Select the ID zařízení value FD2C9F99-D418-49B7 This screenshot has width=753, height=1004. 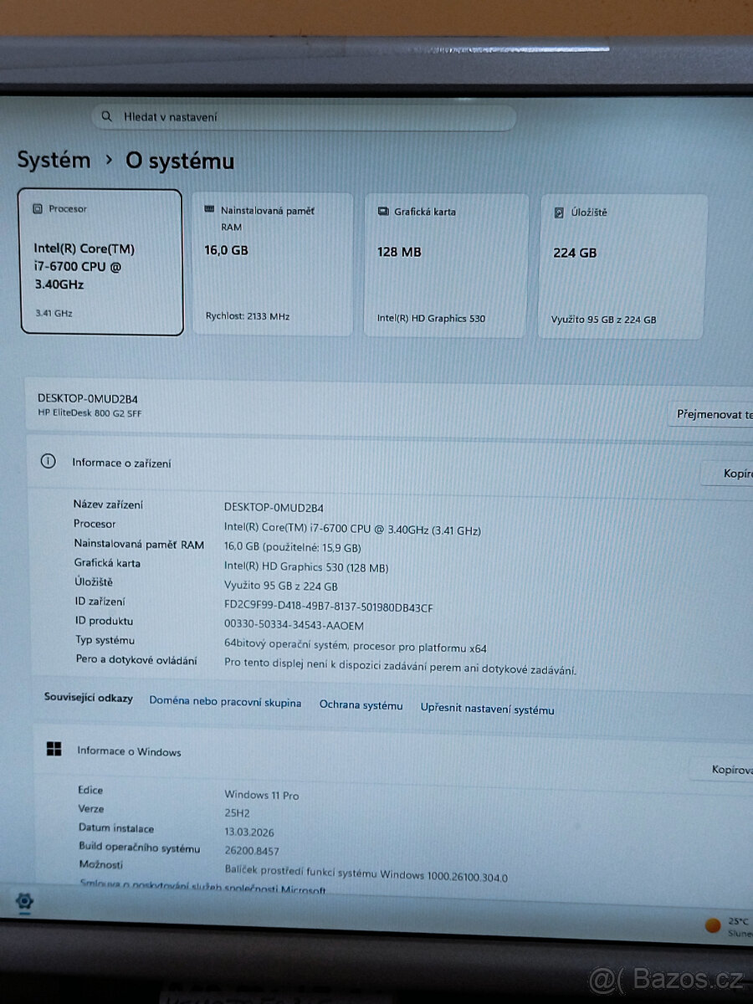329,607
